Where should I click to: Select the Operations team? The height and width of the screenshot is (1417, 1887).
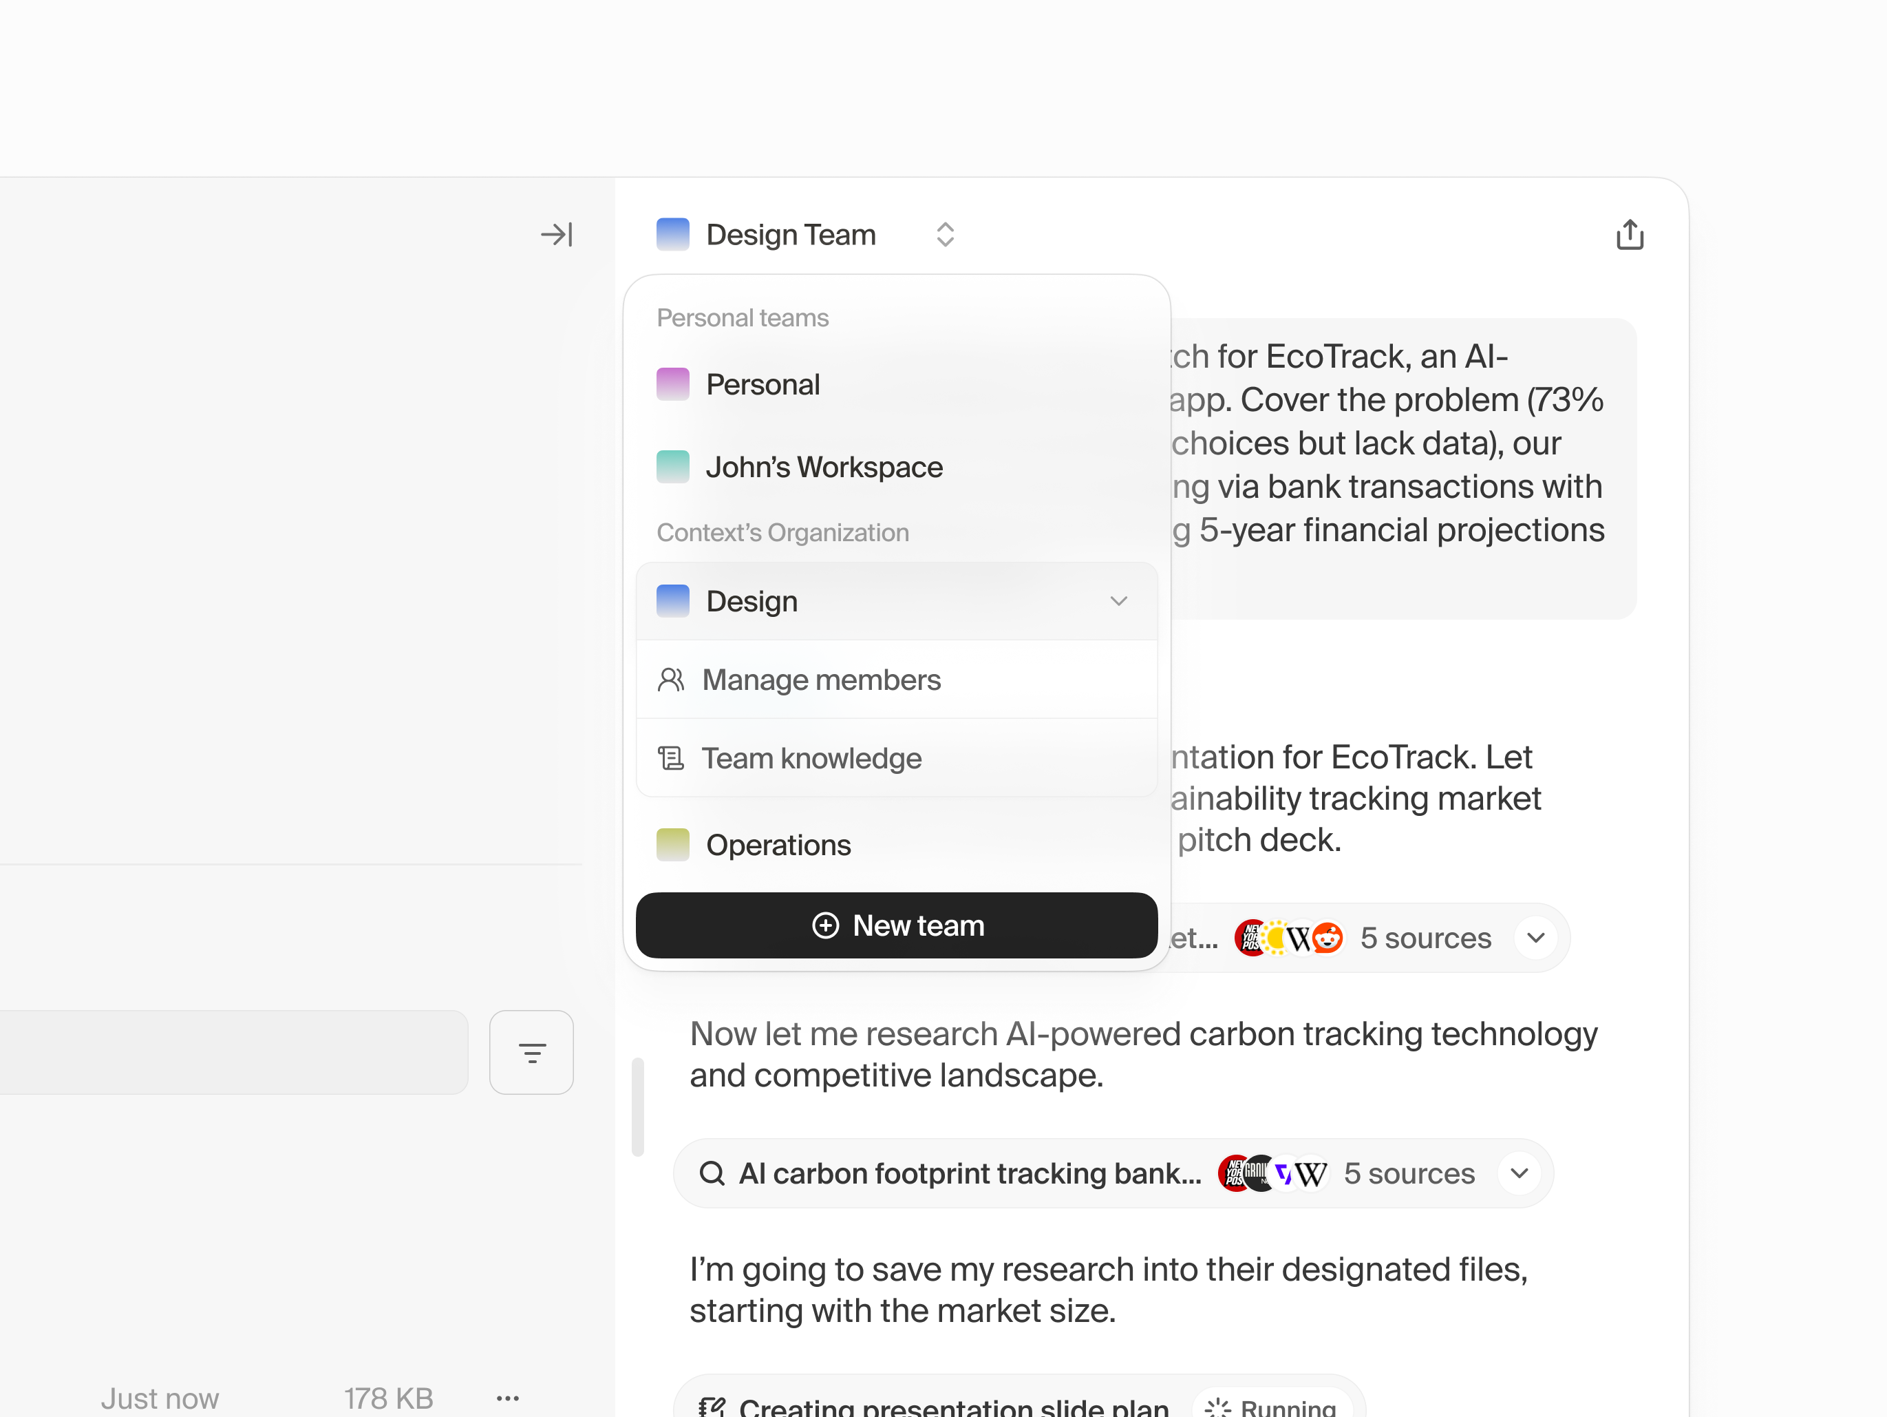[x=778, y=845]
